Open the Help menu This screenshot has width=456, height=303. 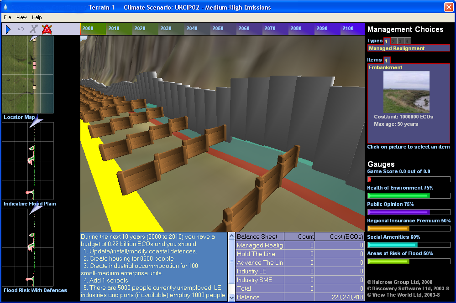[37, 17]
